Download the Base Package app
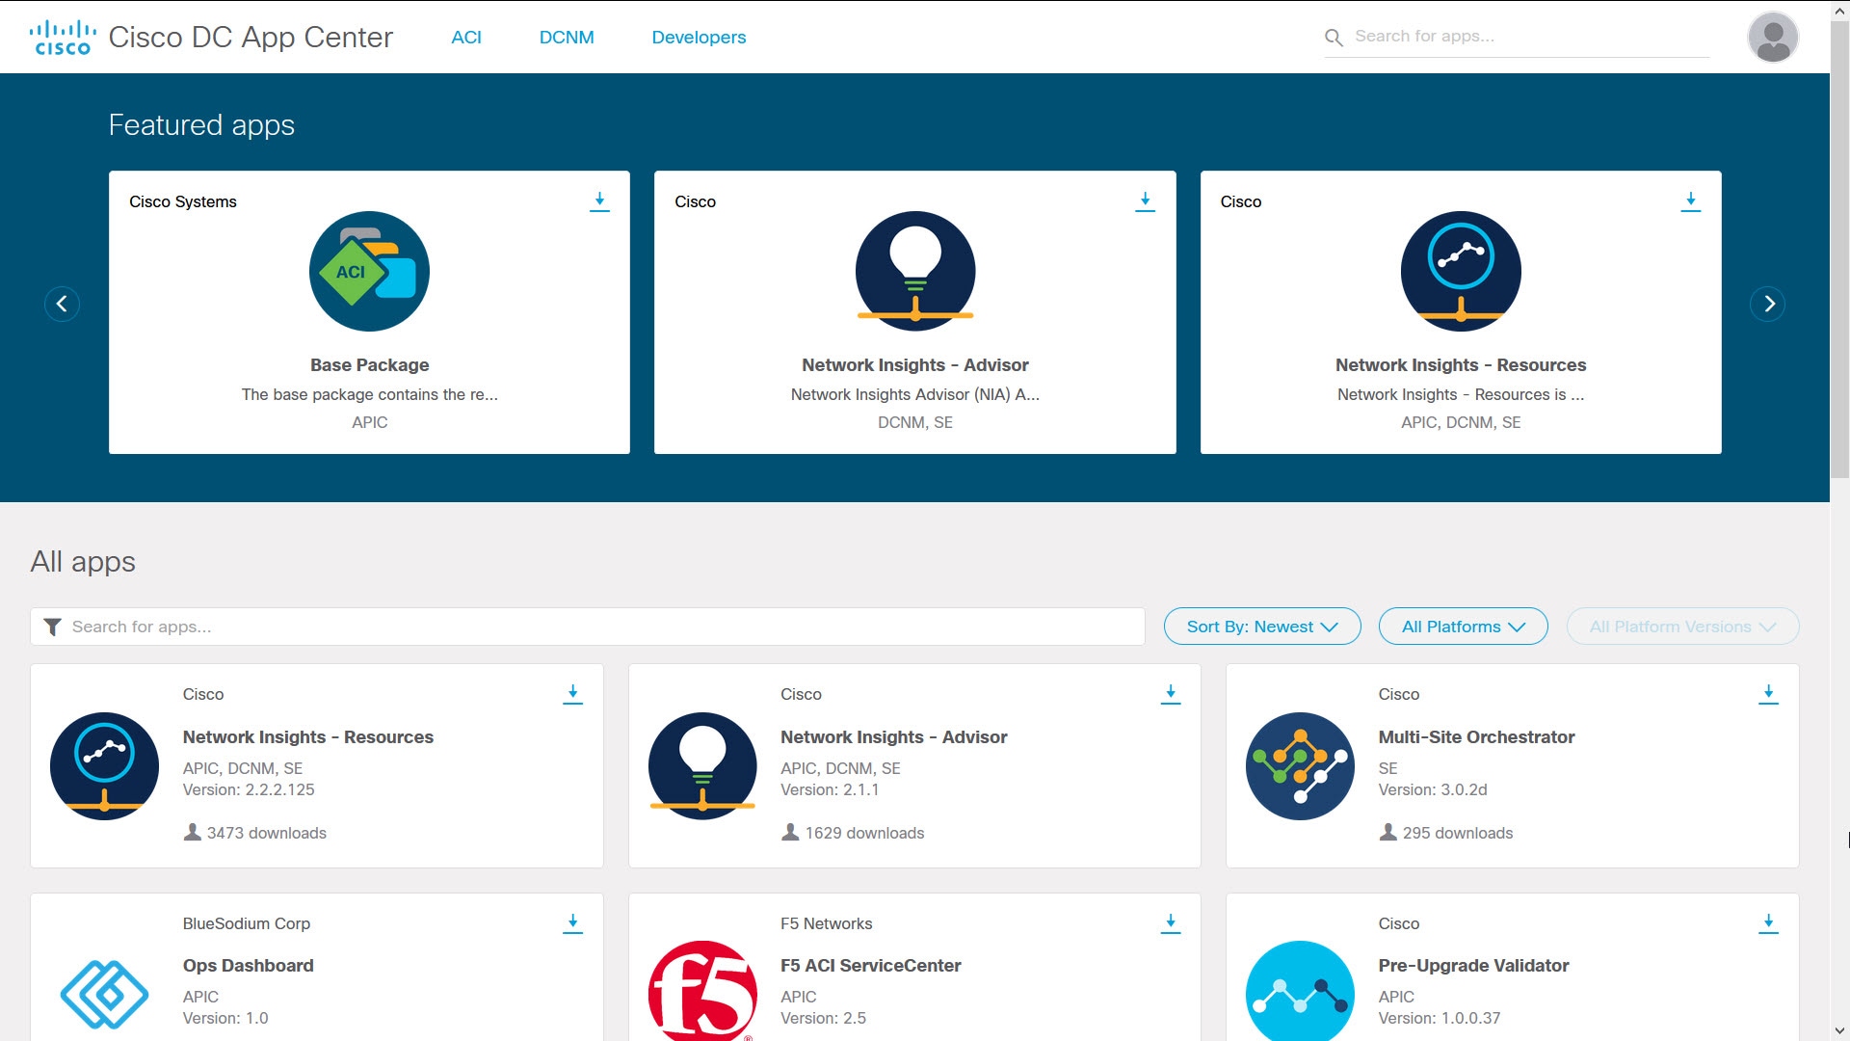The width and height of the screenshot is (1850, 1041). [x=599, y=201]
